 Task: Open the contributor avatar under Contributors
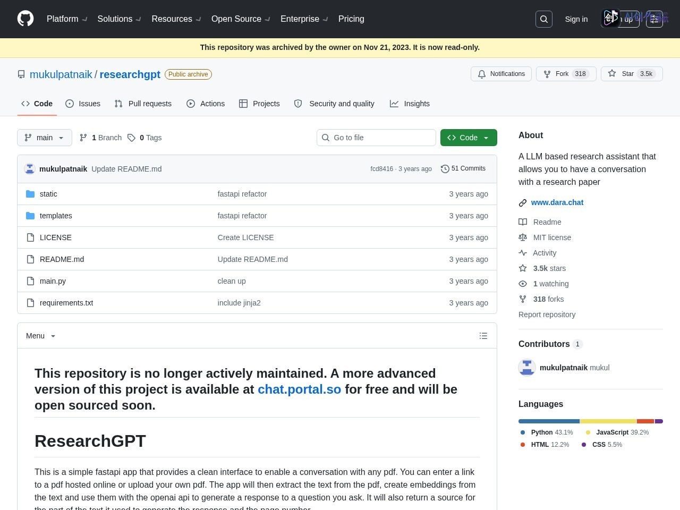click(x=527, y=368)
